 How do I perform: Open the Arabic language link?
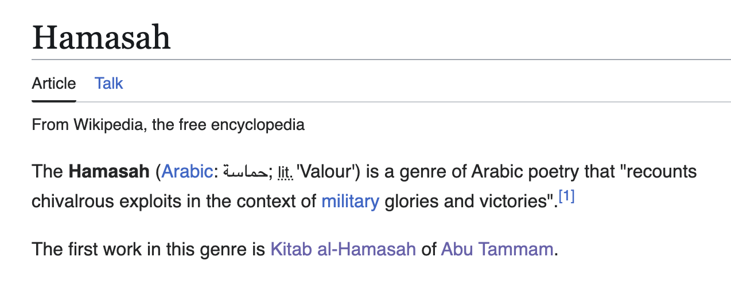pos(187,171)
